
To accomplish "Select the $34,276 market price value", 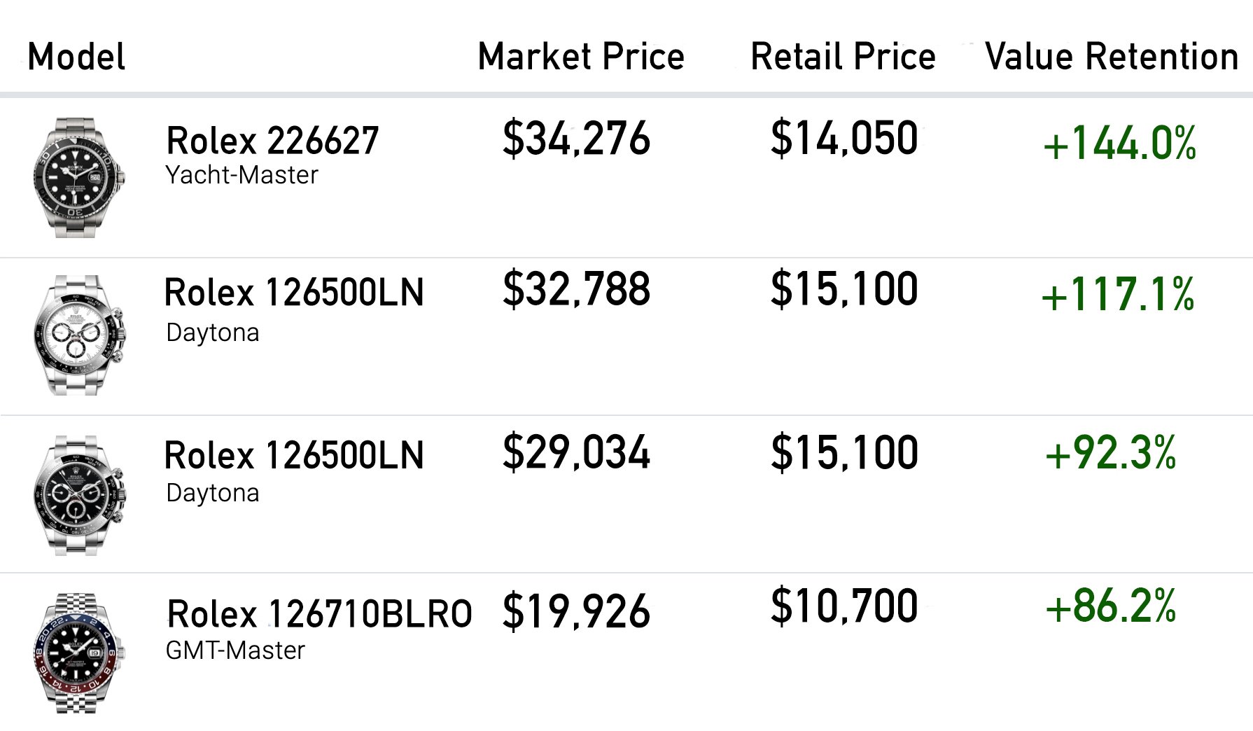I will [x=577, y=138].
